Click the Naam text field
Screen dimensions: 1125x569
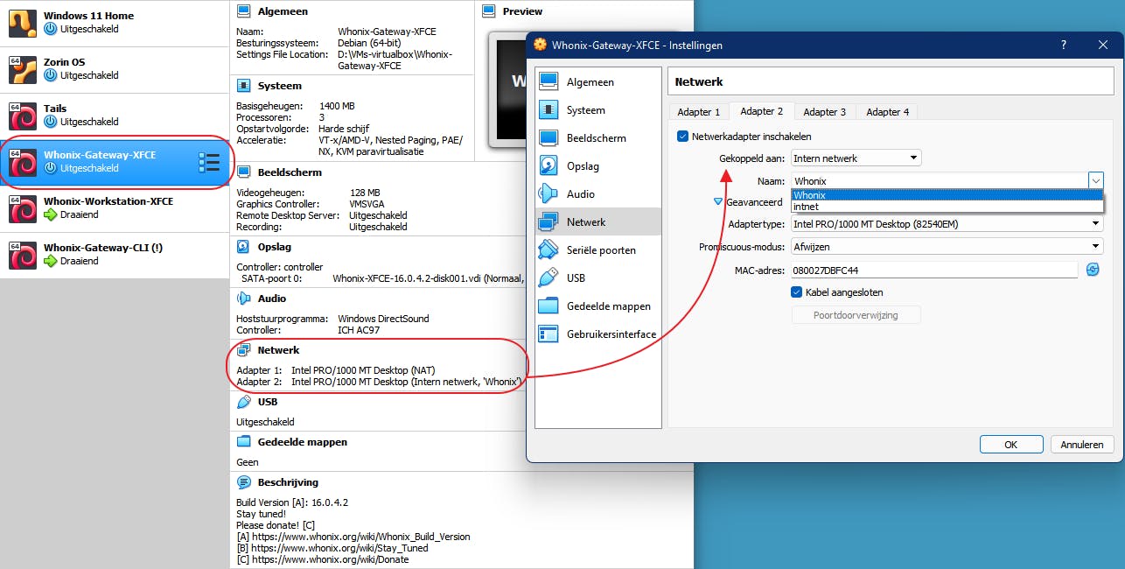point(940,181)
